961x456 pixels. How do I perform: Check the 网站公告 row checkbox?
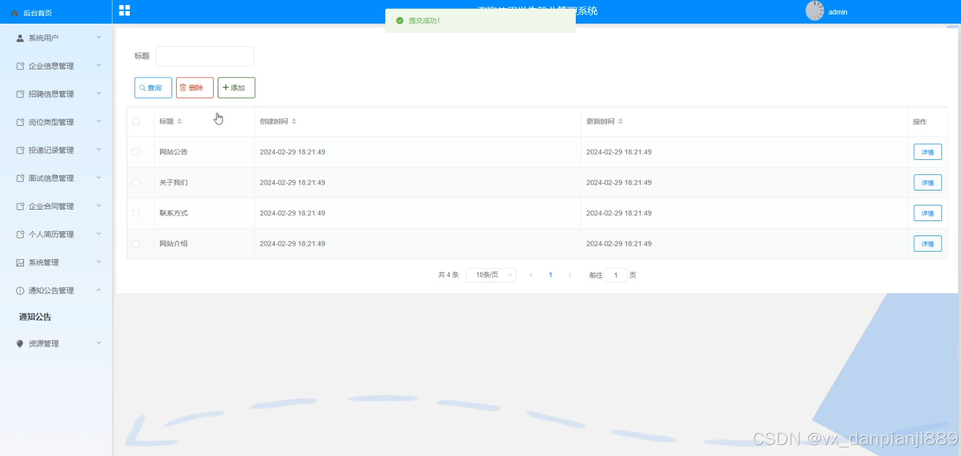point(136,152)
